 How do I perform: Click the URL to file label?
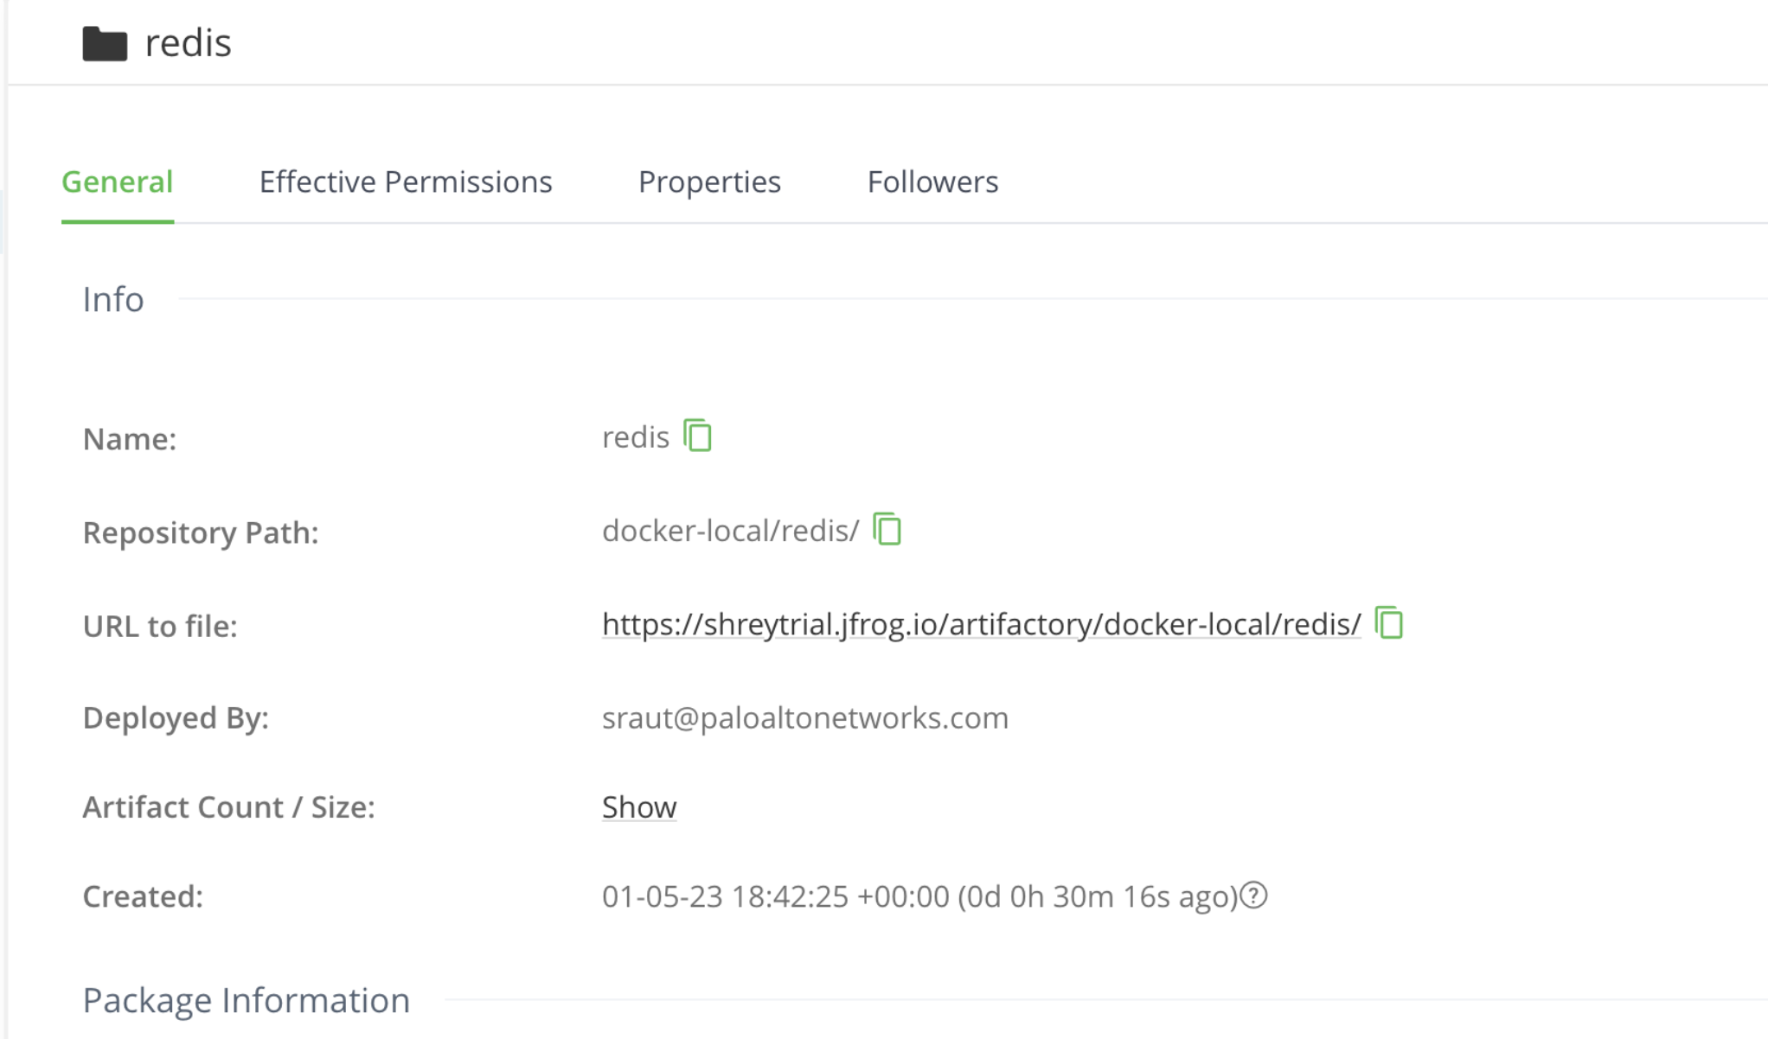point(160,626)
